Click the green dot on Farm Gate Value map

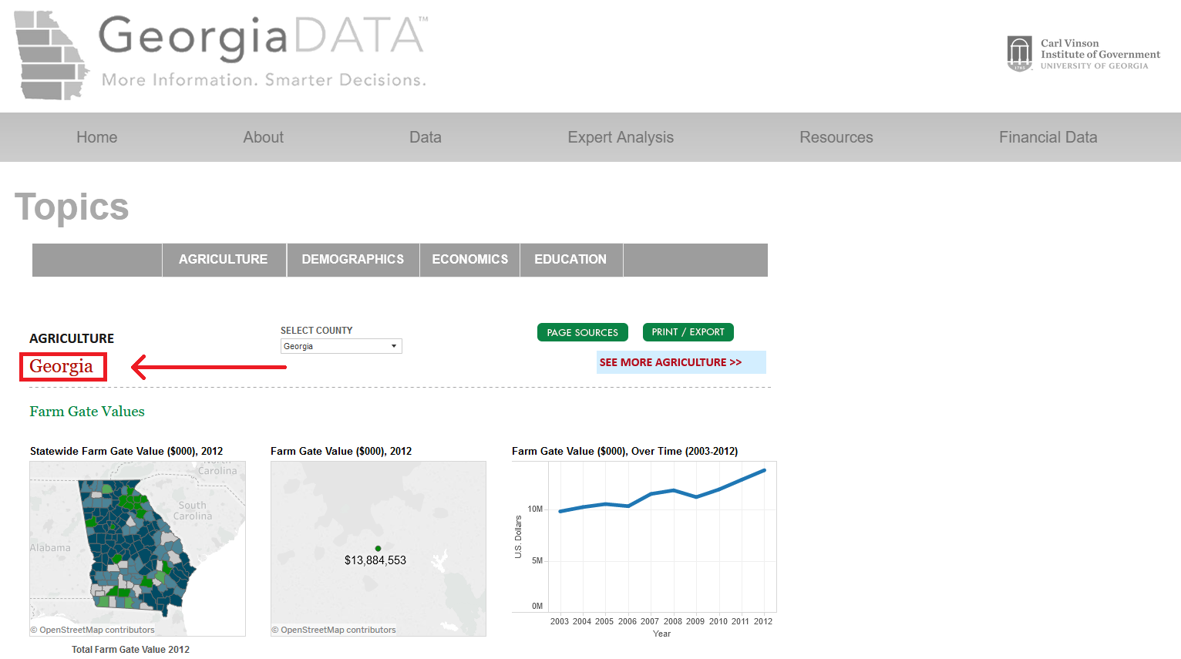tap(378, 548)
